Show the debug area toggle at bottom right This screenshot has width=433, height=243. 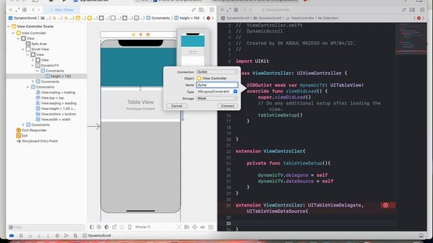[x=421, y=236]
